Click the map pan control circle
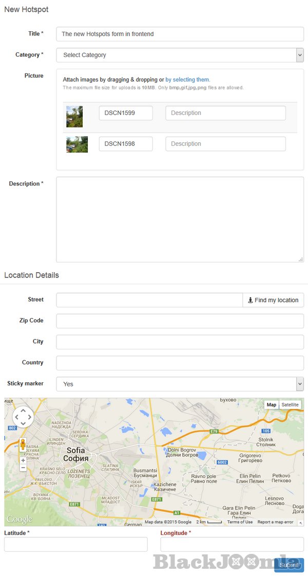The image size is (308, 577). point(23,417)
